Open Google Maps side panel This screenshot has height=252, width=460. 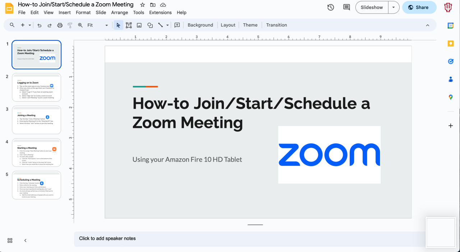click(x=451, y=97)
